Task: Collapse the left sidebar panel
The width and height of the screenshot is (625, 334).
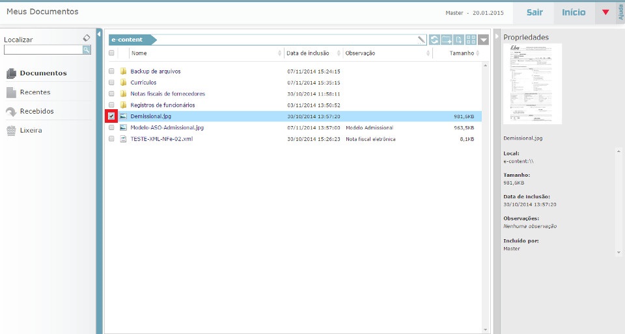Action: click(x=99, y=34)
